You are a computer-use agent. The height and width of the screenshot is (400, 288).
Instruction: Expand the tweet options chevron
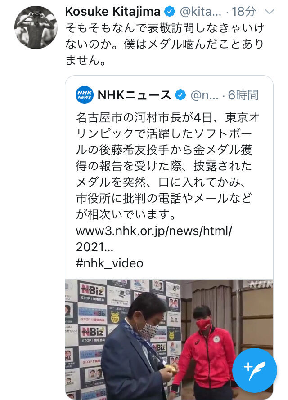coord(270,12)
